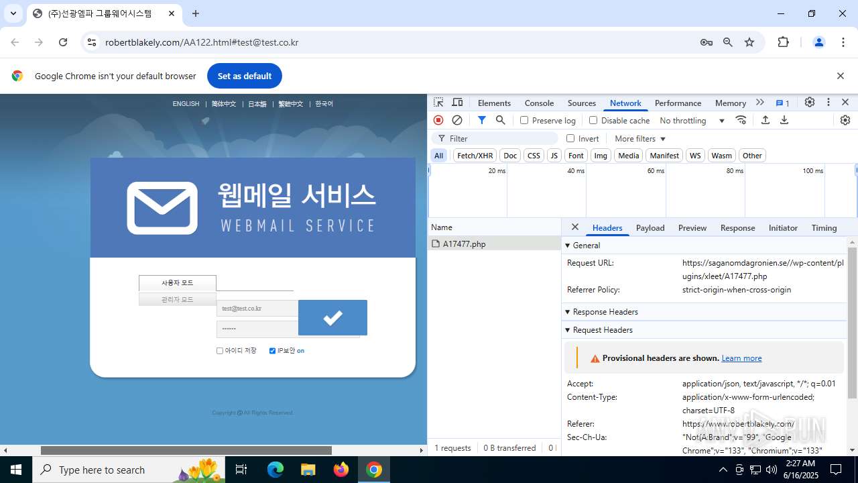Open Network panel settings gear
This screenshot has height=483, width=858.
coord(845,120)
